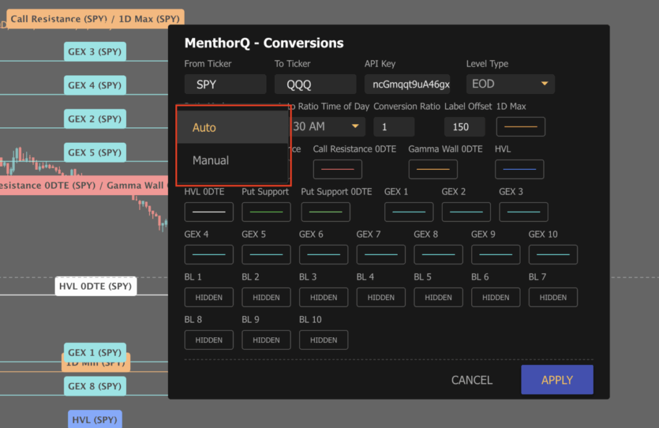
Task: Reveal the BL 10 level
Action: point(323,339)
